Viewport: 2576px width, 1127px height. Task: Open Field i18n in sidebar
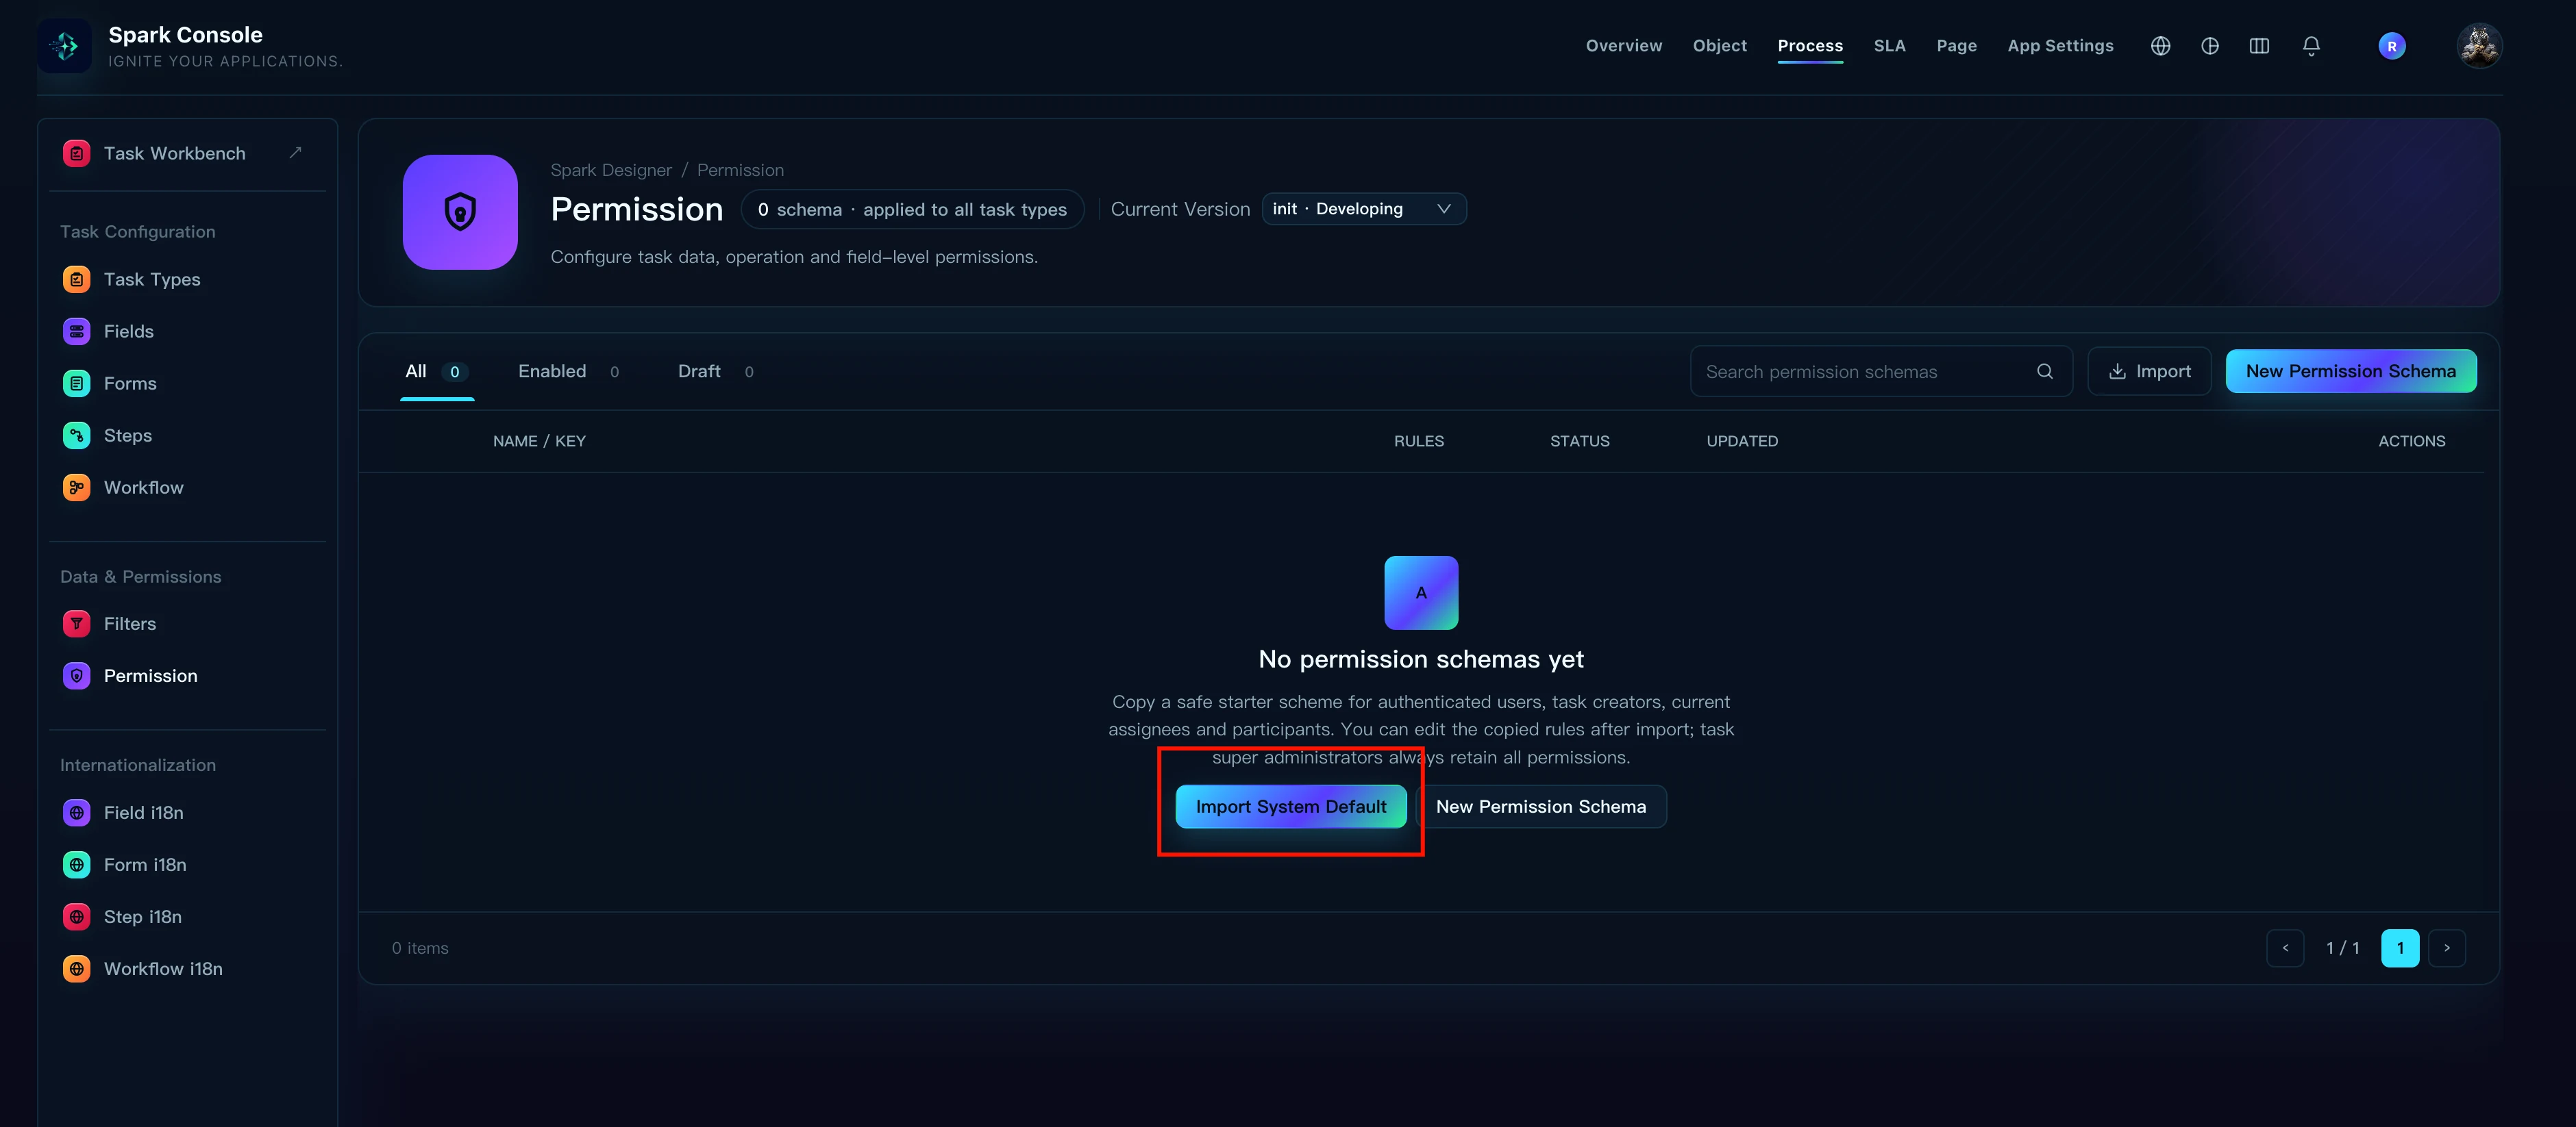186,812
